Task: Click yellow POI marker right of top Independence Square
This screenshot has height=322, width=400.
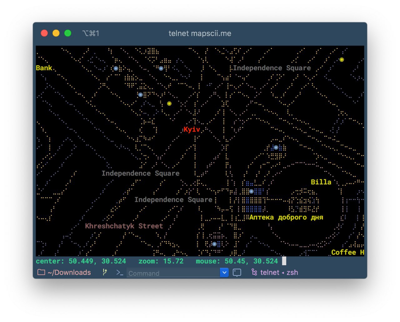Action: pyautogui.click(x=342, y=60)
